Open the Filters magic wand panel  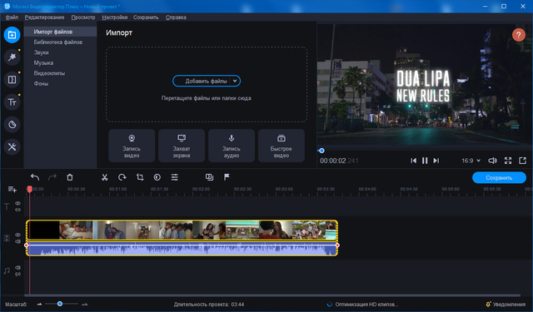[x=12, y=57]
